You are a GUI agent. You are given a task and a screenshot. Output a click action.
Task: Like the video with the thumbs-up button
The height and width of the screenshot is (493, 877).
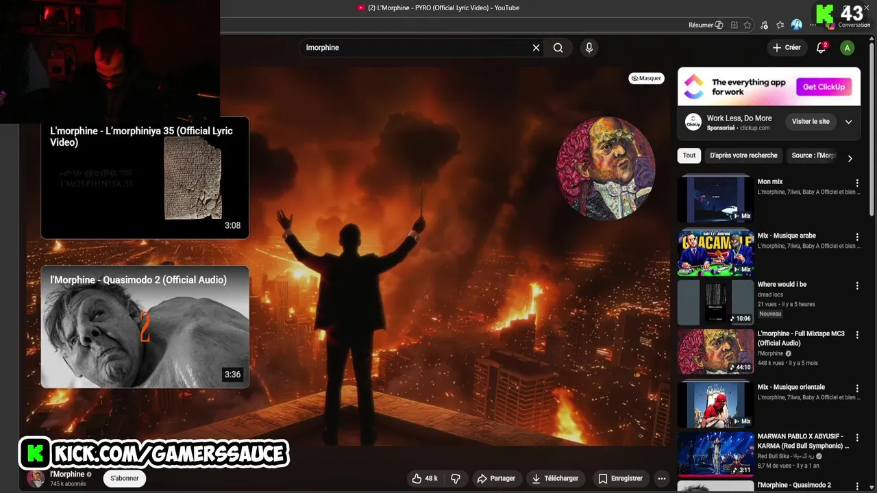point(424,479)
